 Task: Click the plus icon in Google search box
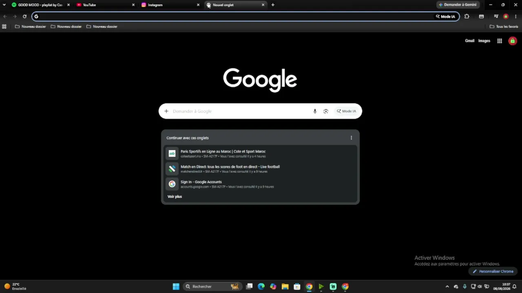click(x=166, y=111)
